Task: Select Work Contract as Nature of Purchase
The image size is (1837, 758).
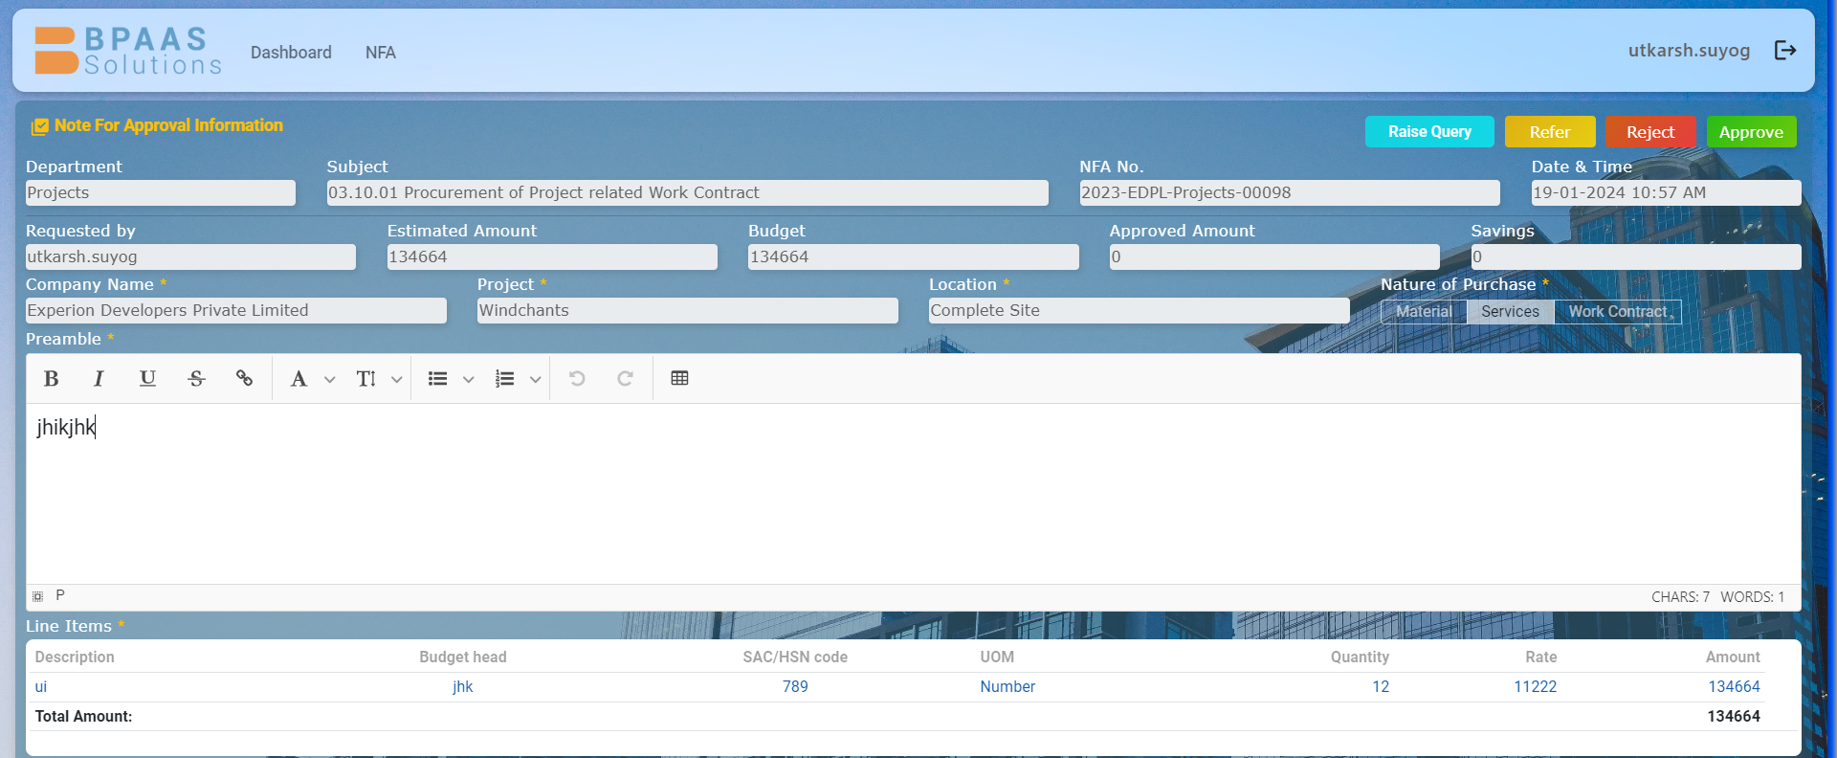Action: [x=1618, y=312]
